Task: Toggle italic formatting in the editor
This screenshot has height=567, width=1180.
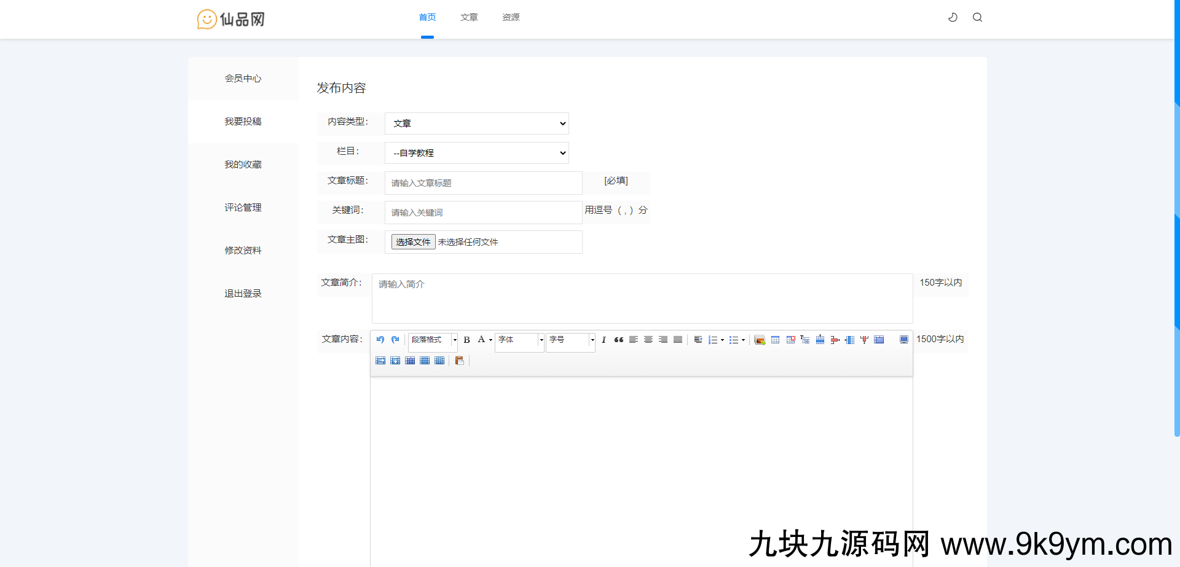Action: pyautogui.click(x=604, y=340)
